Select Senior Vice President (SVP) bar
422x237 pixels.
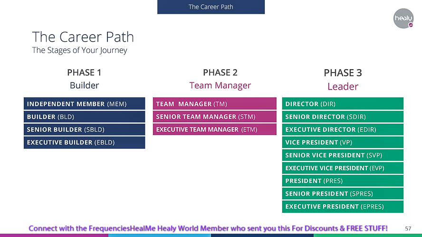click(x=343, y=155)
